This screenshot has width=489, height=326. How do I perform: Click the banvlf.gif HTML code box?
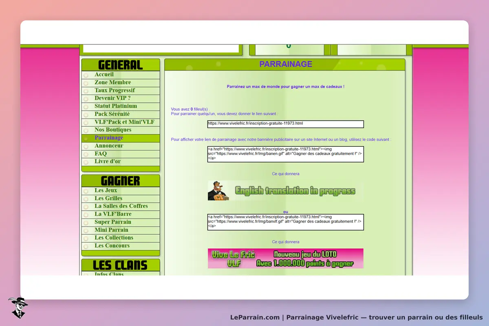[285, 222]
